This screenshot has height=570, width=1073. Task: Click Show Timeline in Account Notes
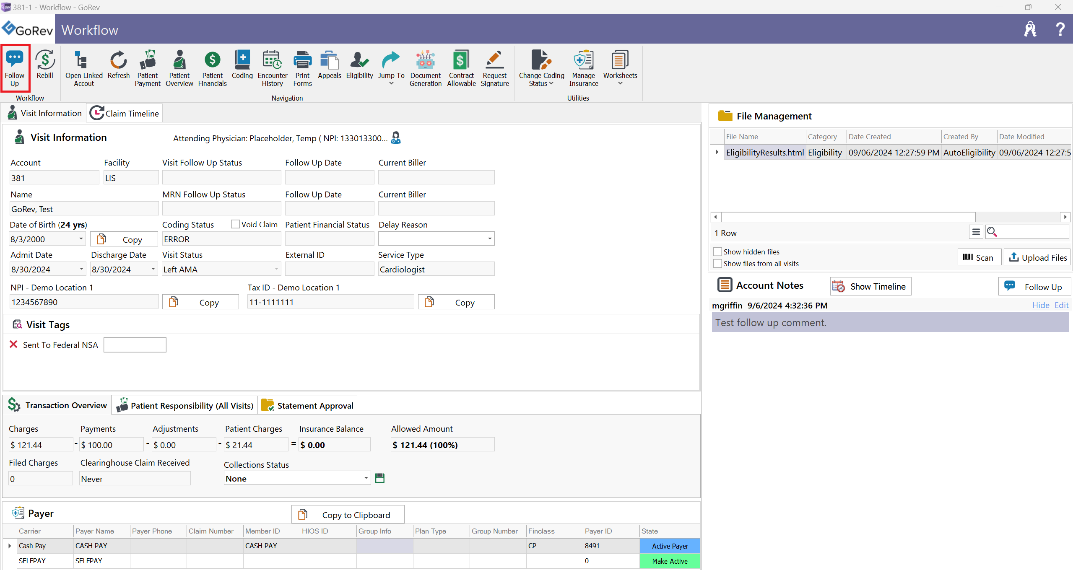point(870,286)
